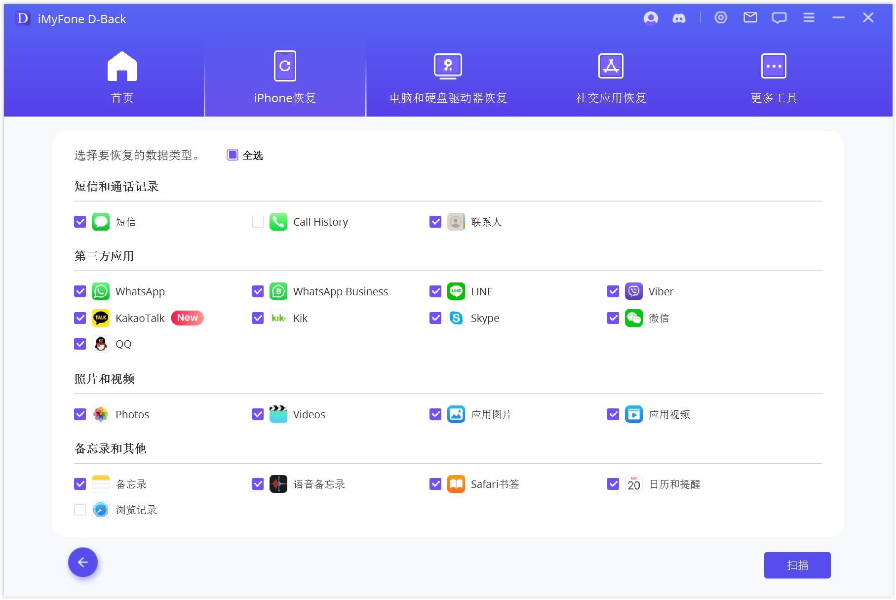The image size is (896, 600).
Task: Click the KakaoTalk app icon
Action: click(x=101, y=318)
